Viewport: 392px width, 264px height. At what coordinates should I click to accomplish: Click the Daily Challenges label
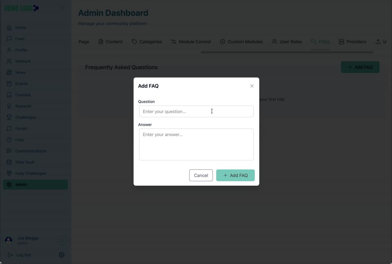point(31,174)
